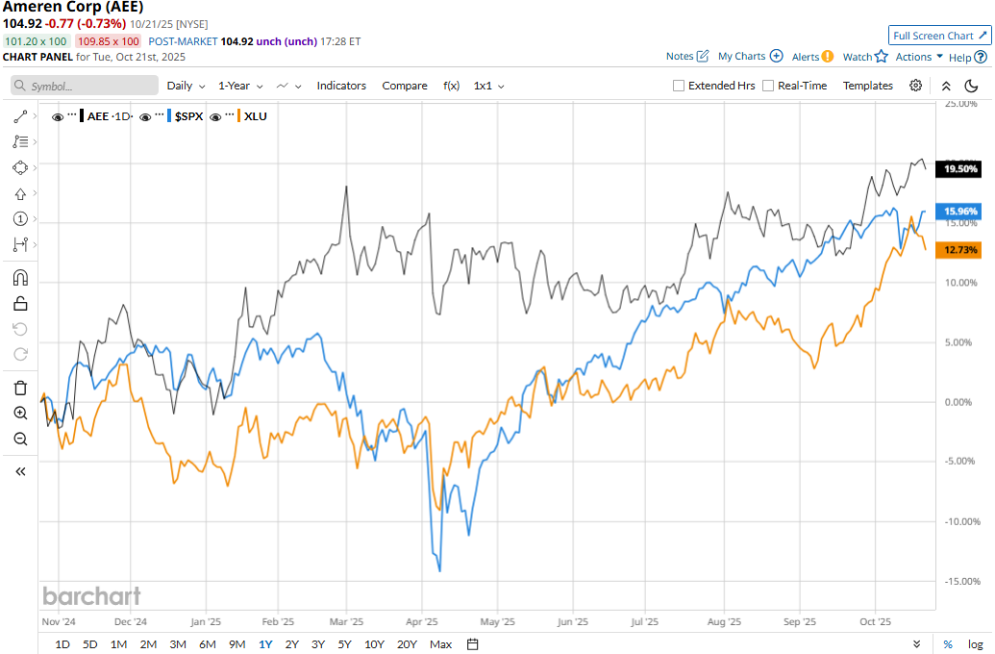Click the 19.50% AEE price label
Image resolution: width=995 pixels, height=654 pixels.
tap(959, 169)
